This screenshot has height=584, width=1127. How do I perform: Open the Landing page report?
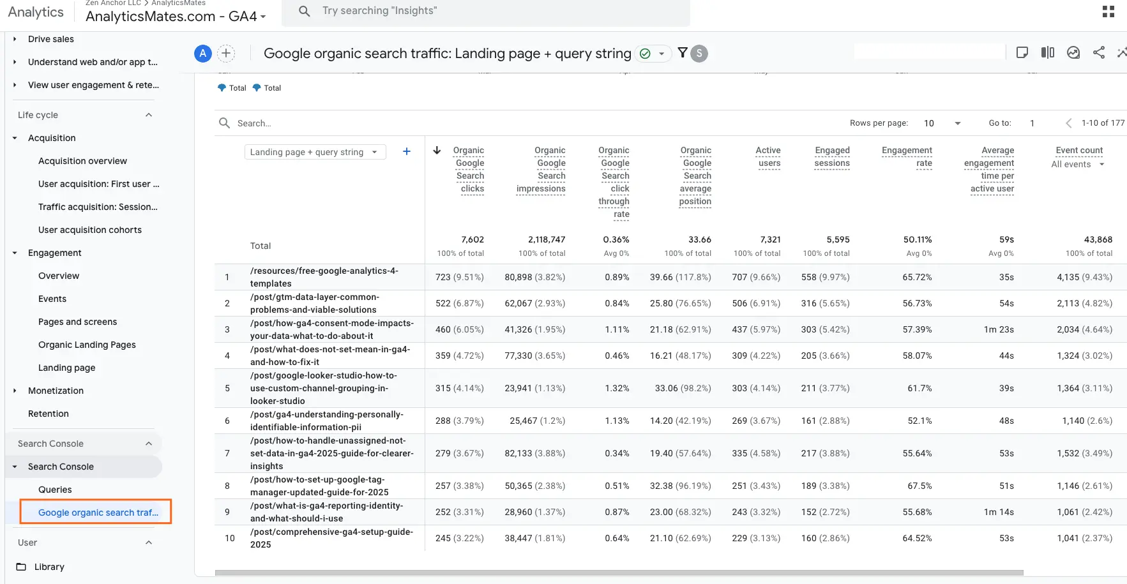tap(67, 368)
